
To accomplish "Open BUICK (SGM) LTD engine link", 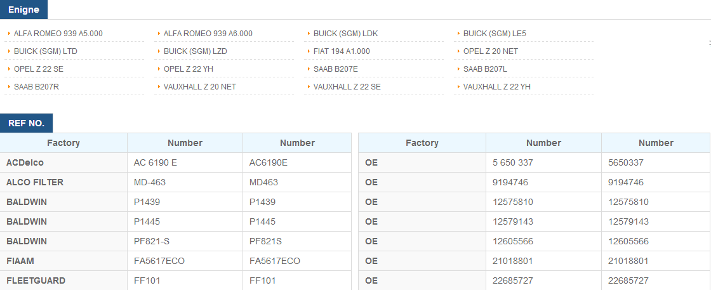I will [x=45, y=51].
